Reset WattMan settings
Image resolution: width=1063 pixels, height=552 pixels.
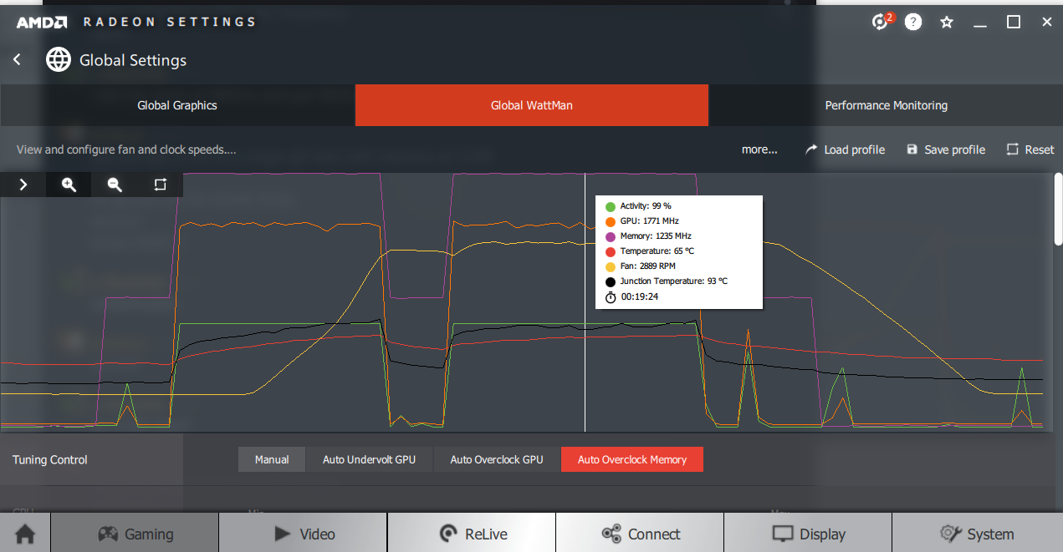click(x=1030, y=149)
